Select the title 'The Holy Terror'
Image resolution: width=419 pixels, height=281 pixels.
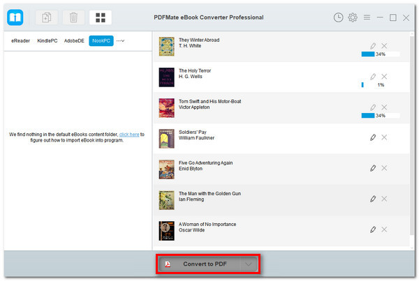click(195, 70)
